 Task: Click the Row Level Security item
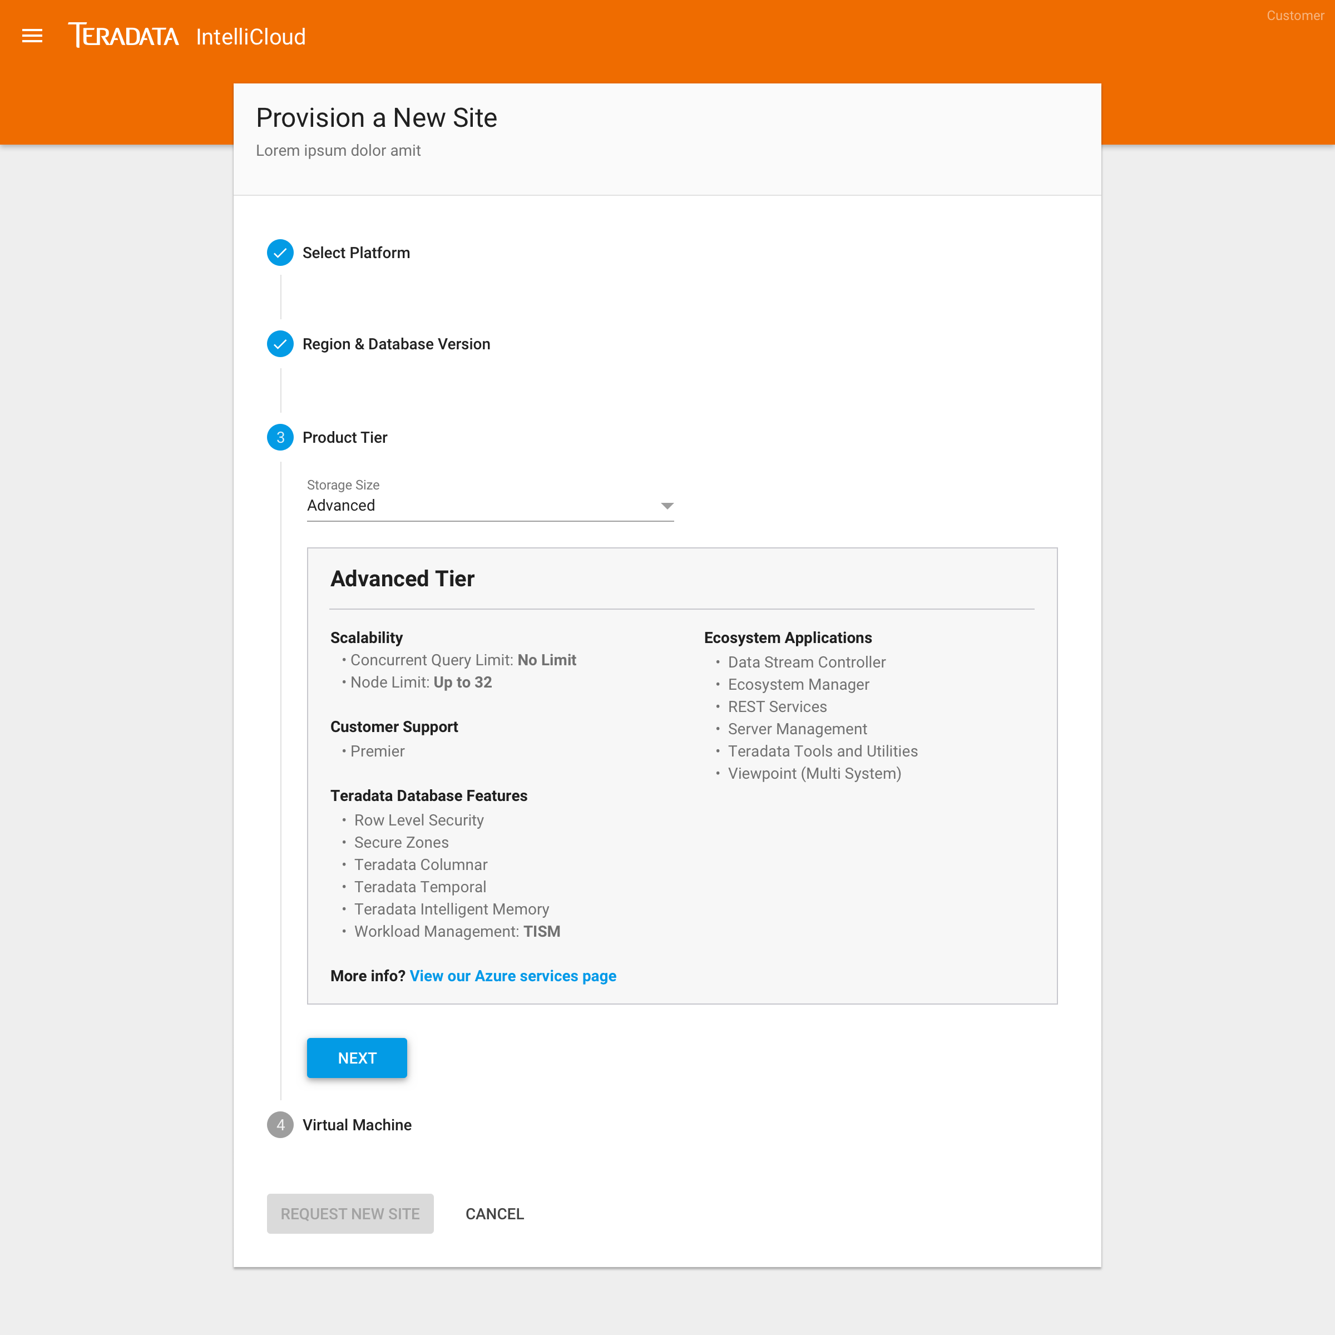(419, 820)
